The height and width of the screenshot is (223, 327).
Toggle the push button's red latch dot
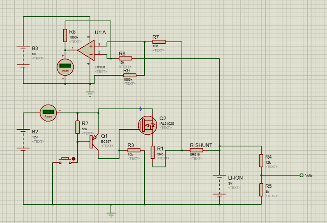[x=74, y=159]
